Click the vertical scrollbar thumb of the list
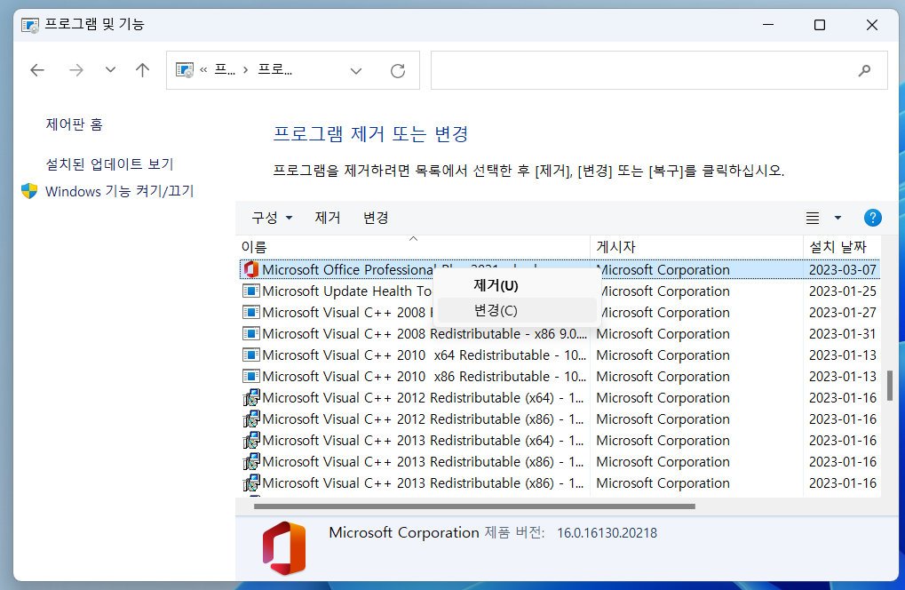Viewport: 905px width, 590px height. 889,385
